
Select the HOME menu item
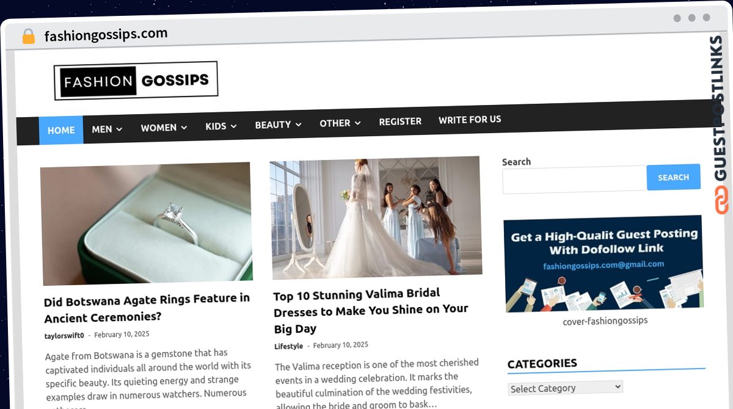(61, 130)
